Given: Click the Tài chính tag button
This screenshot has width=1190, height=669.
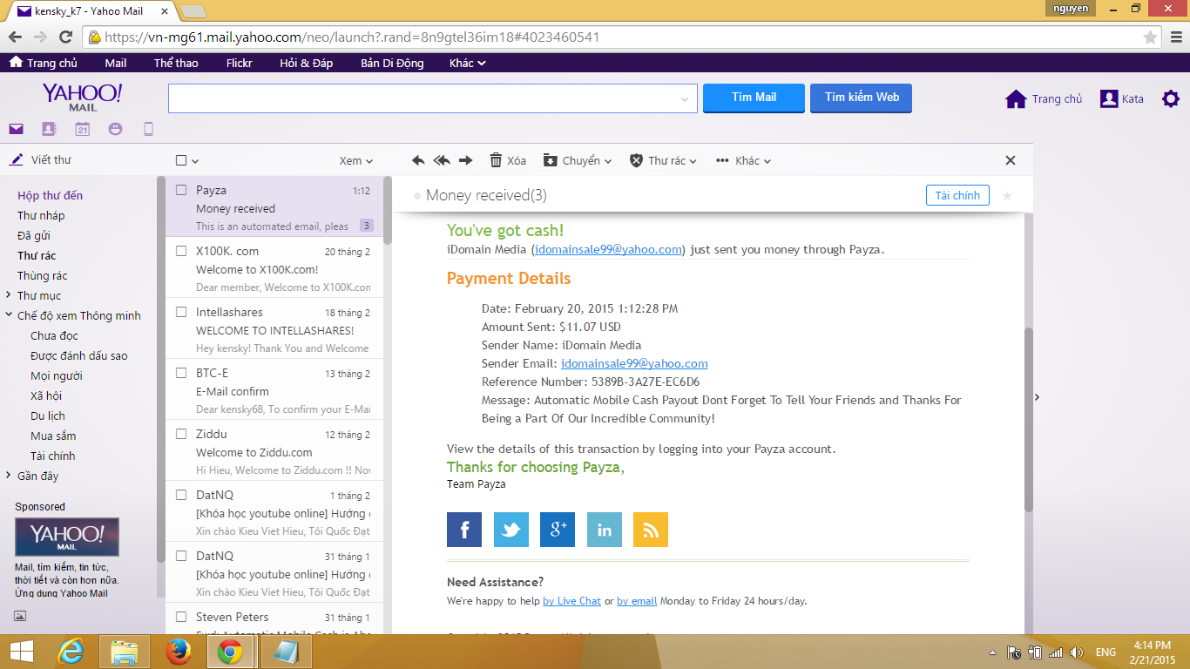Looking at the screenshot, I should pyautogui.click(x=957, y=195).
